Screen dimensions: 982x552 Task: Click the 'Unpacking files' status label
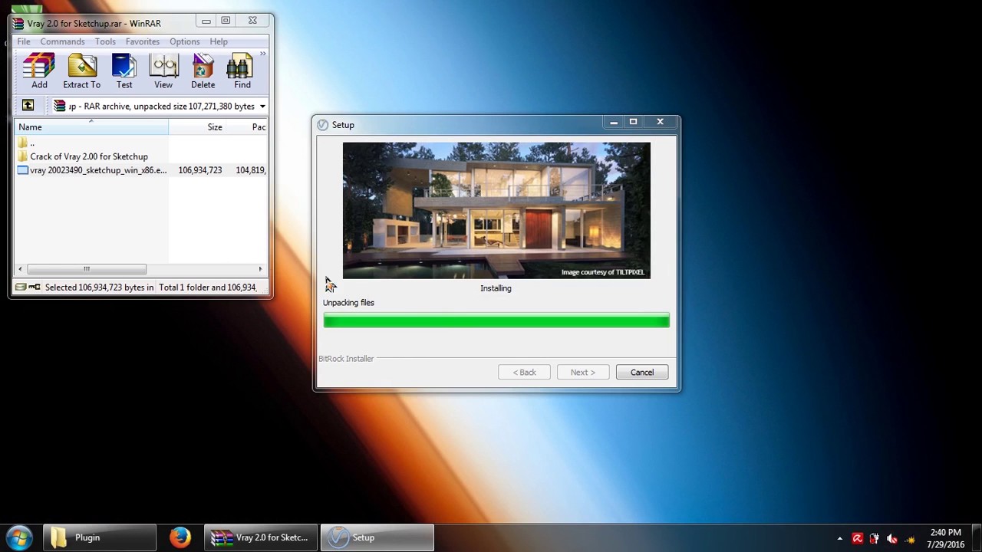click(348, 303)
